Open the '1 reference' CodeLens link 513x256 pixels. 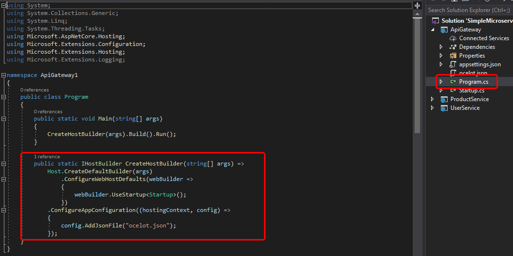click(47, 157)
